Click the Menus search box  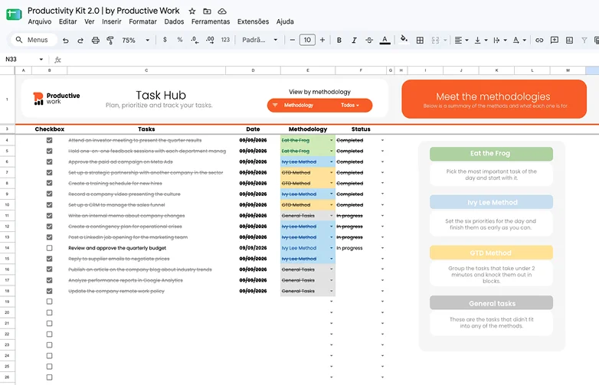tap(34, 40)
